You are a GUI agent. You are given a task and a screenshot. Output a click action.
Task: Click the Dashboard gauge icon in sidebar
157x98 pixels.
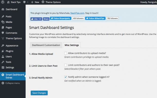coord(3,9)
